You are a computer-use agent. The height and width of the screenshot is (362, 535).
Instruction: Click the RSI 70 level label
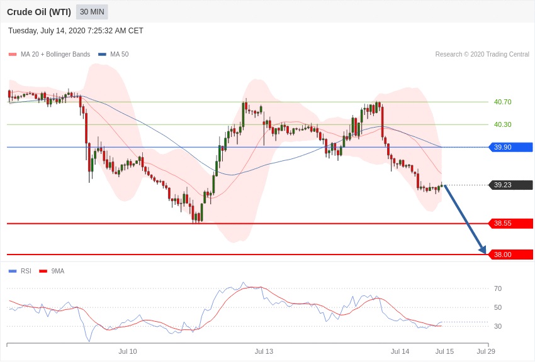[498, 288]
